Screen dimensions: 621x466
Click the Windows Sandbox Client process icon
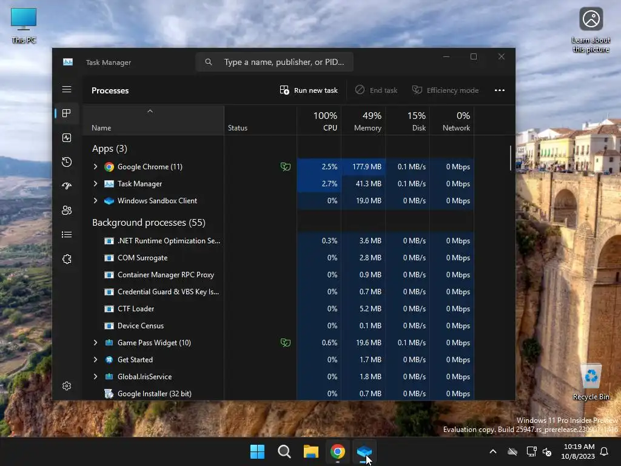(109, 201)
